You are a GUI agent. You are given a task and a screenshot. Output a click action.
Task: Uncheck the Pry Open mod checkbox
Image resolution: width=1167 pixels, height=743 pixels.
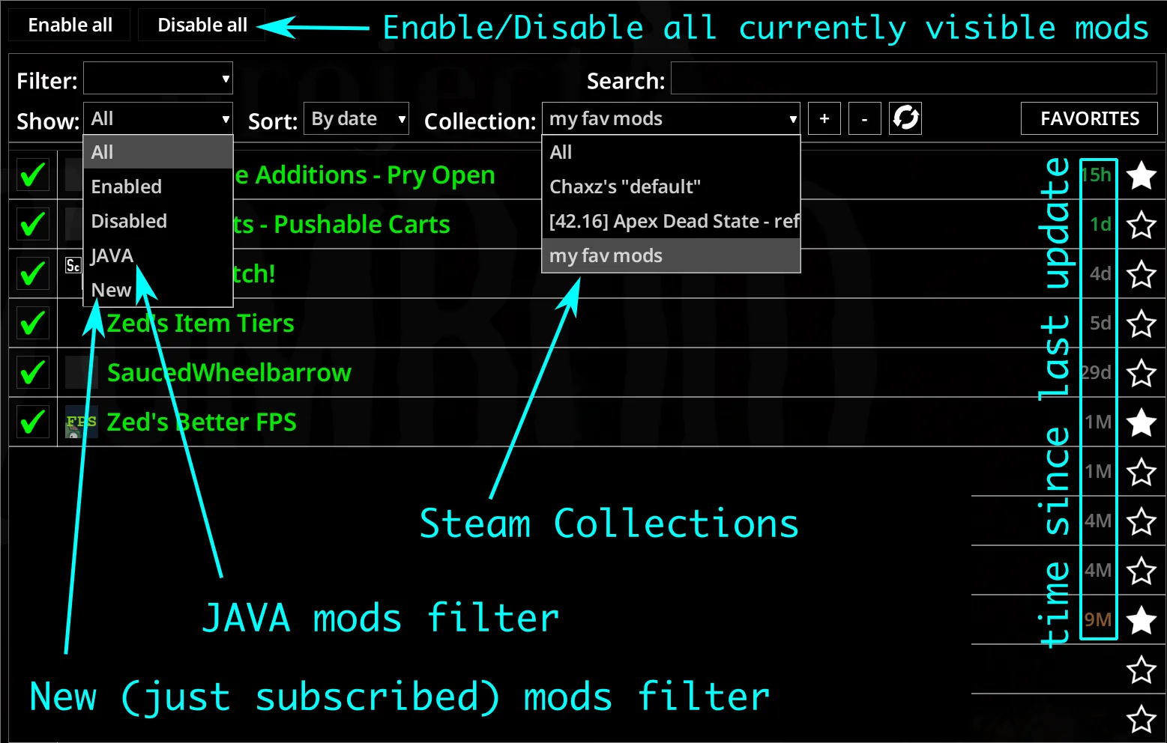33,175
